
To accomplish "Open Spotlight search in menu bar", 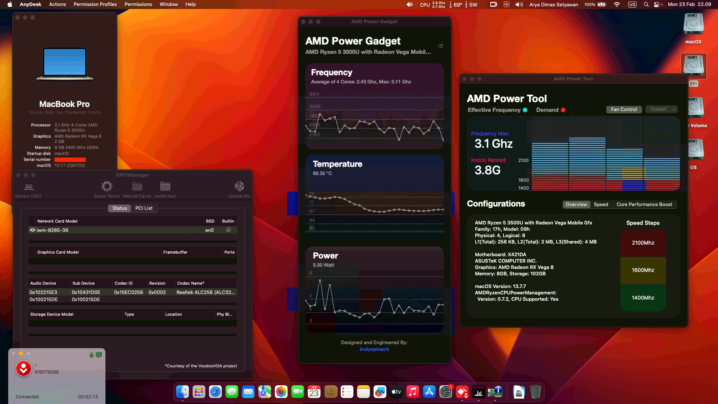I will 646,4.
